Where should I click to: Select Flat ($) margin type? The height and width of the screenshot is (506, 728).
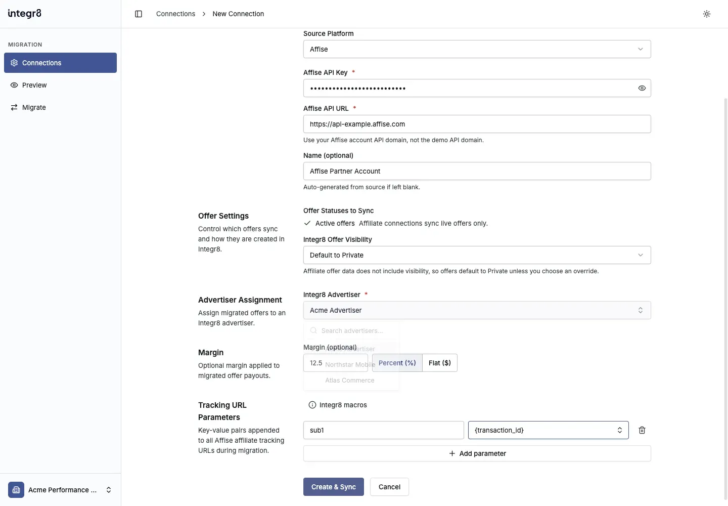(440, 363)
